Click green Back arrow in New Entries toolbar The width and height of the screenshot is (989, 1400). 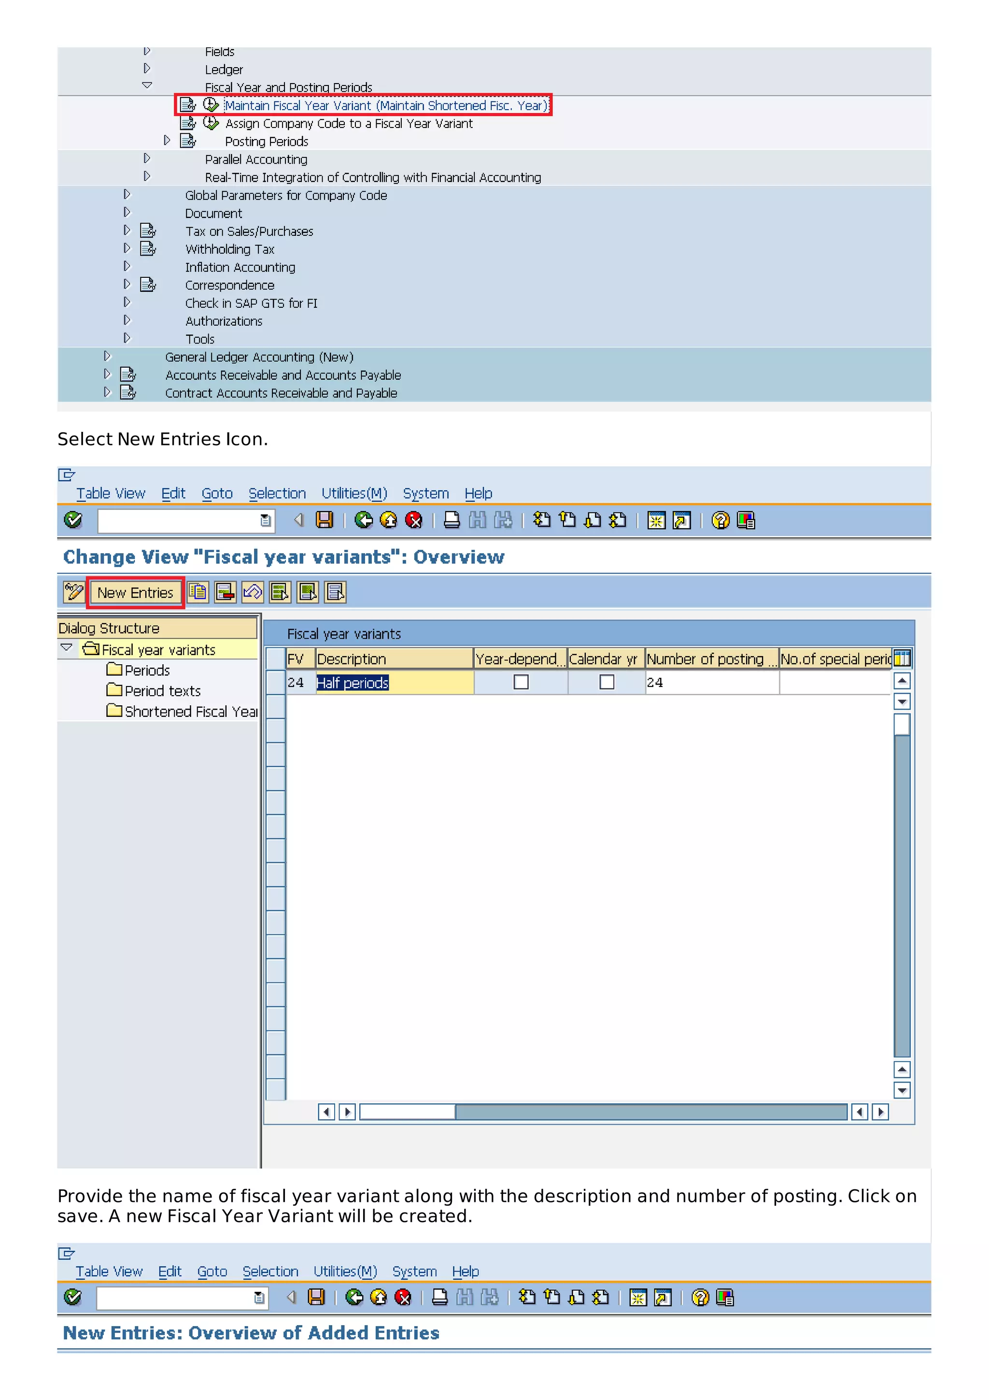tap(354, 1297)
